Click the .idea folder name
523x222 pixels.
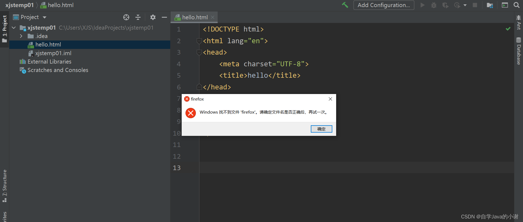(x=41, y=36)
